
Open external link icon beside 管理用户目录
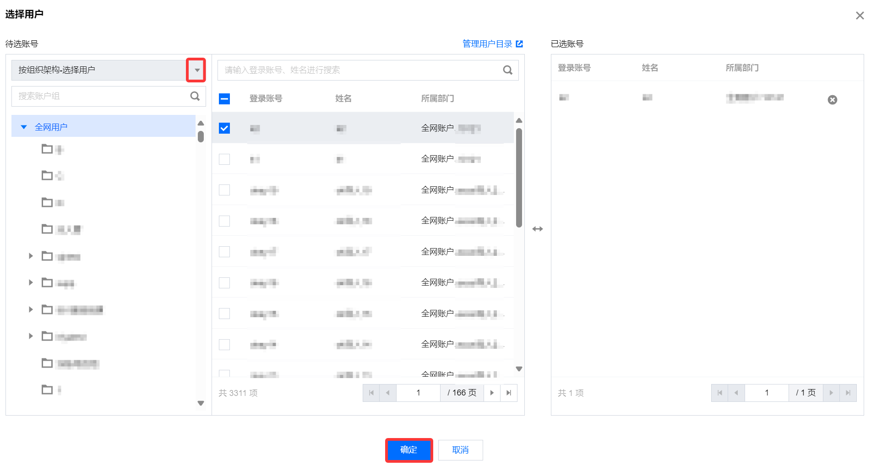point(519,44)
